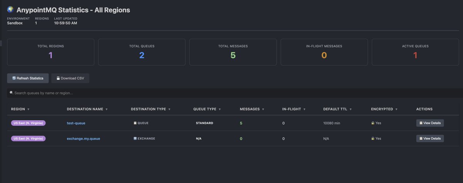Open the exchange.my.queue link
Viewport: 463px width, 183px height.
click(x=83, y=139)
